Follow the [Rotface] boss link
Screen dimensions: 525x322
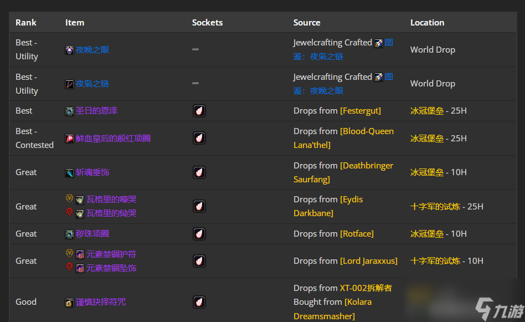tap(357, 234)
